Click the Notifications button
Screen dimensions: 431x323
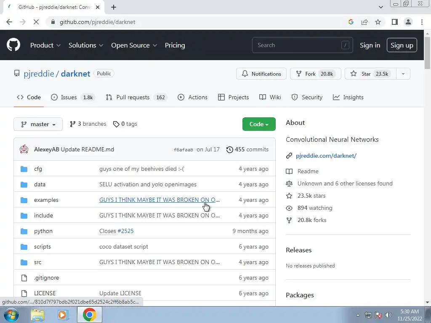coord(261,74)
